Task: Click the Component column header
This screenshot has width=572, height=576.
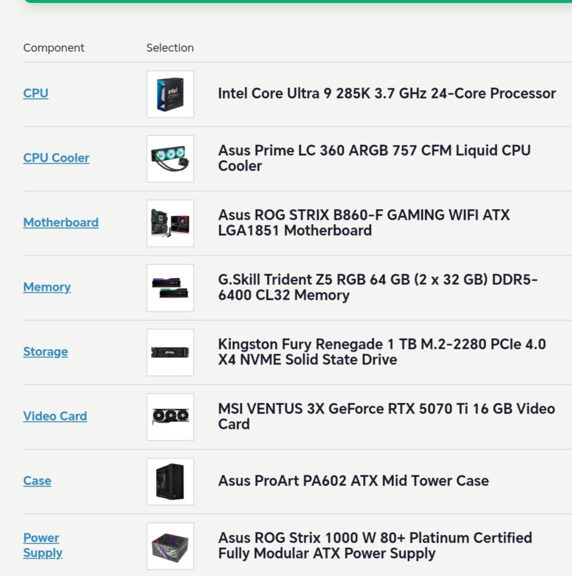Action: (54, 48)
